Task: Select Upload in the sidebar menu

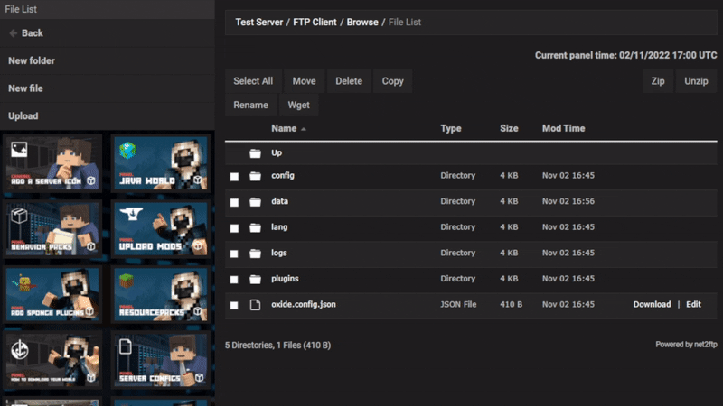Action: click(23, 116)
